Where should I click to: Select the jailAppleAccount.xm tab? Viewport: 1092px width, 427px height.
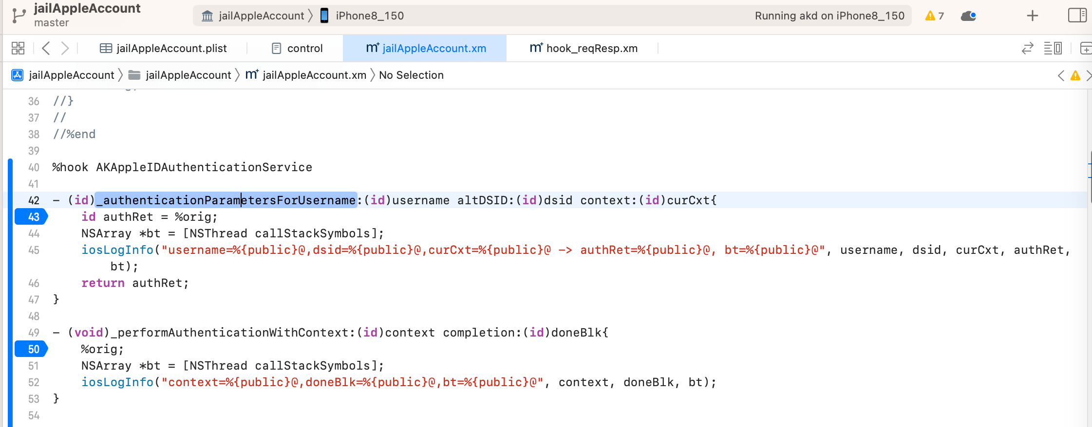pyautogui.click(x=426, y=48)
